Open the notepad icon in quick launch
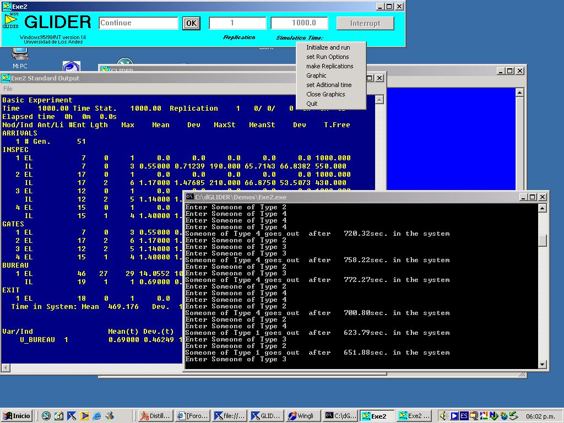 (58, 416)
